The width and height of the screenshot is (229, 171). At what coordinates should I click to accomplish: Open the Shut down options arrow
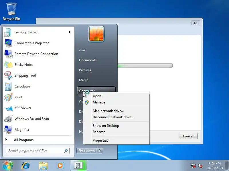click(100, 151)
